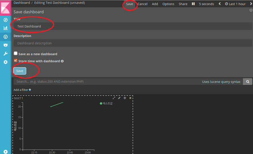Click the 20 y-axis label

point(20,107)
